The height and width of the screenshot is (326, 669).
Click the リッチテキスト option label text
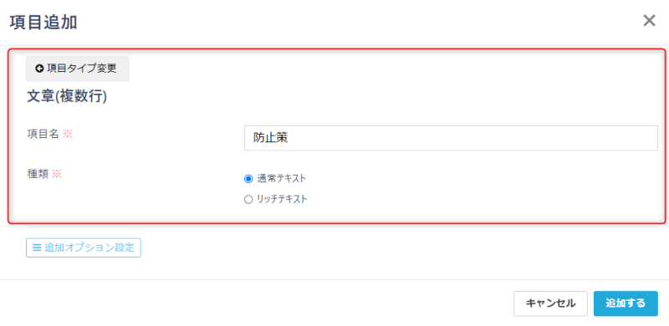point(282,199)
